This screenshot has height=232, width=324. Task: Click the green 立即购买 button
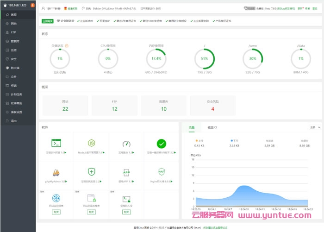click(47, 21)
